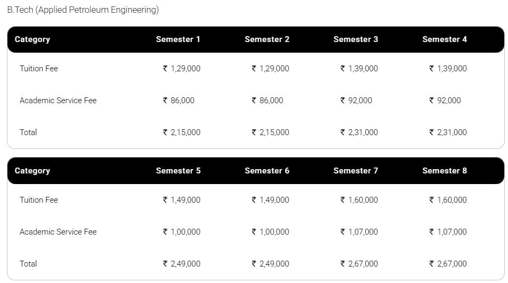Select the Semester 6 academic service fee amount
508x283 pixels.
(270, 232)
